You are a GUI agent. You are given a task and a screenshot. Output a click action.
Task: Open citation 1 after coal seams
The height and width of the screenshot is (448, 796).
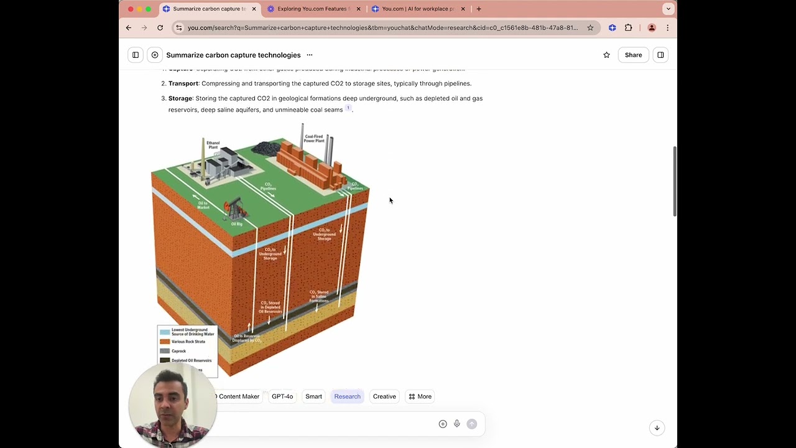[348, 108]
